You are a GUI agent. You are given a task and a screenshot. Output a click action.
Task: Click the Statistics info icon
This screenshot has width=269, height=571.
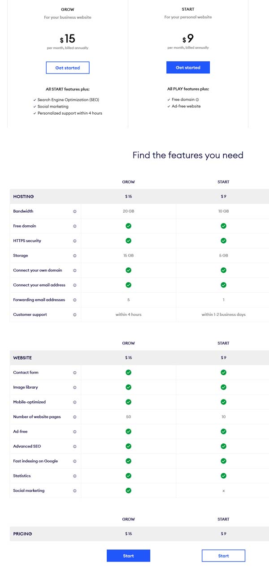[x=74, y=476]
